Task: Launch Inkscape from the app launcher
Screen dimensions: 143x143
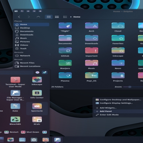Action: (x=37, y=81)
